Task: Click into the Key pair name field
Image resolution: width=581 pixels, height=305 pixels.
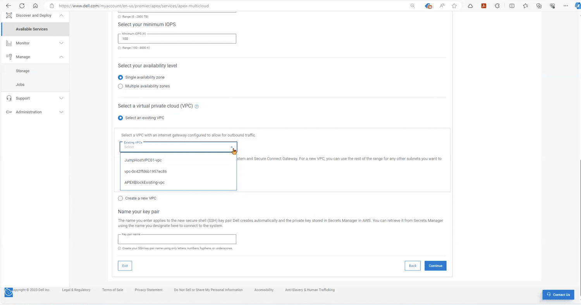Action: [x=177, y=239]
